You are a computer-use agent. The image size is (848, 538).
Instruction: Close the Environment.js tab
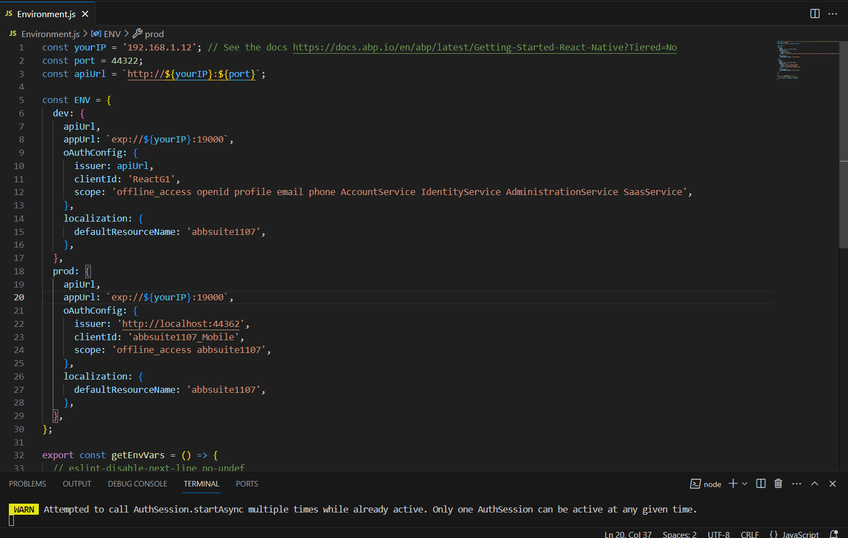pyautogui.click(x=85, y=14)
